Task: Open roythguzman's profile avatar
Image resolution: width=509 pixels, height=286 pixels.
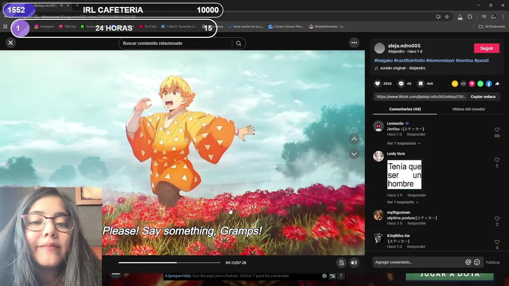Action: pyautogui.click(x=379, y=215)
